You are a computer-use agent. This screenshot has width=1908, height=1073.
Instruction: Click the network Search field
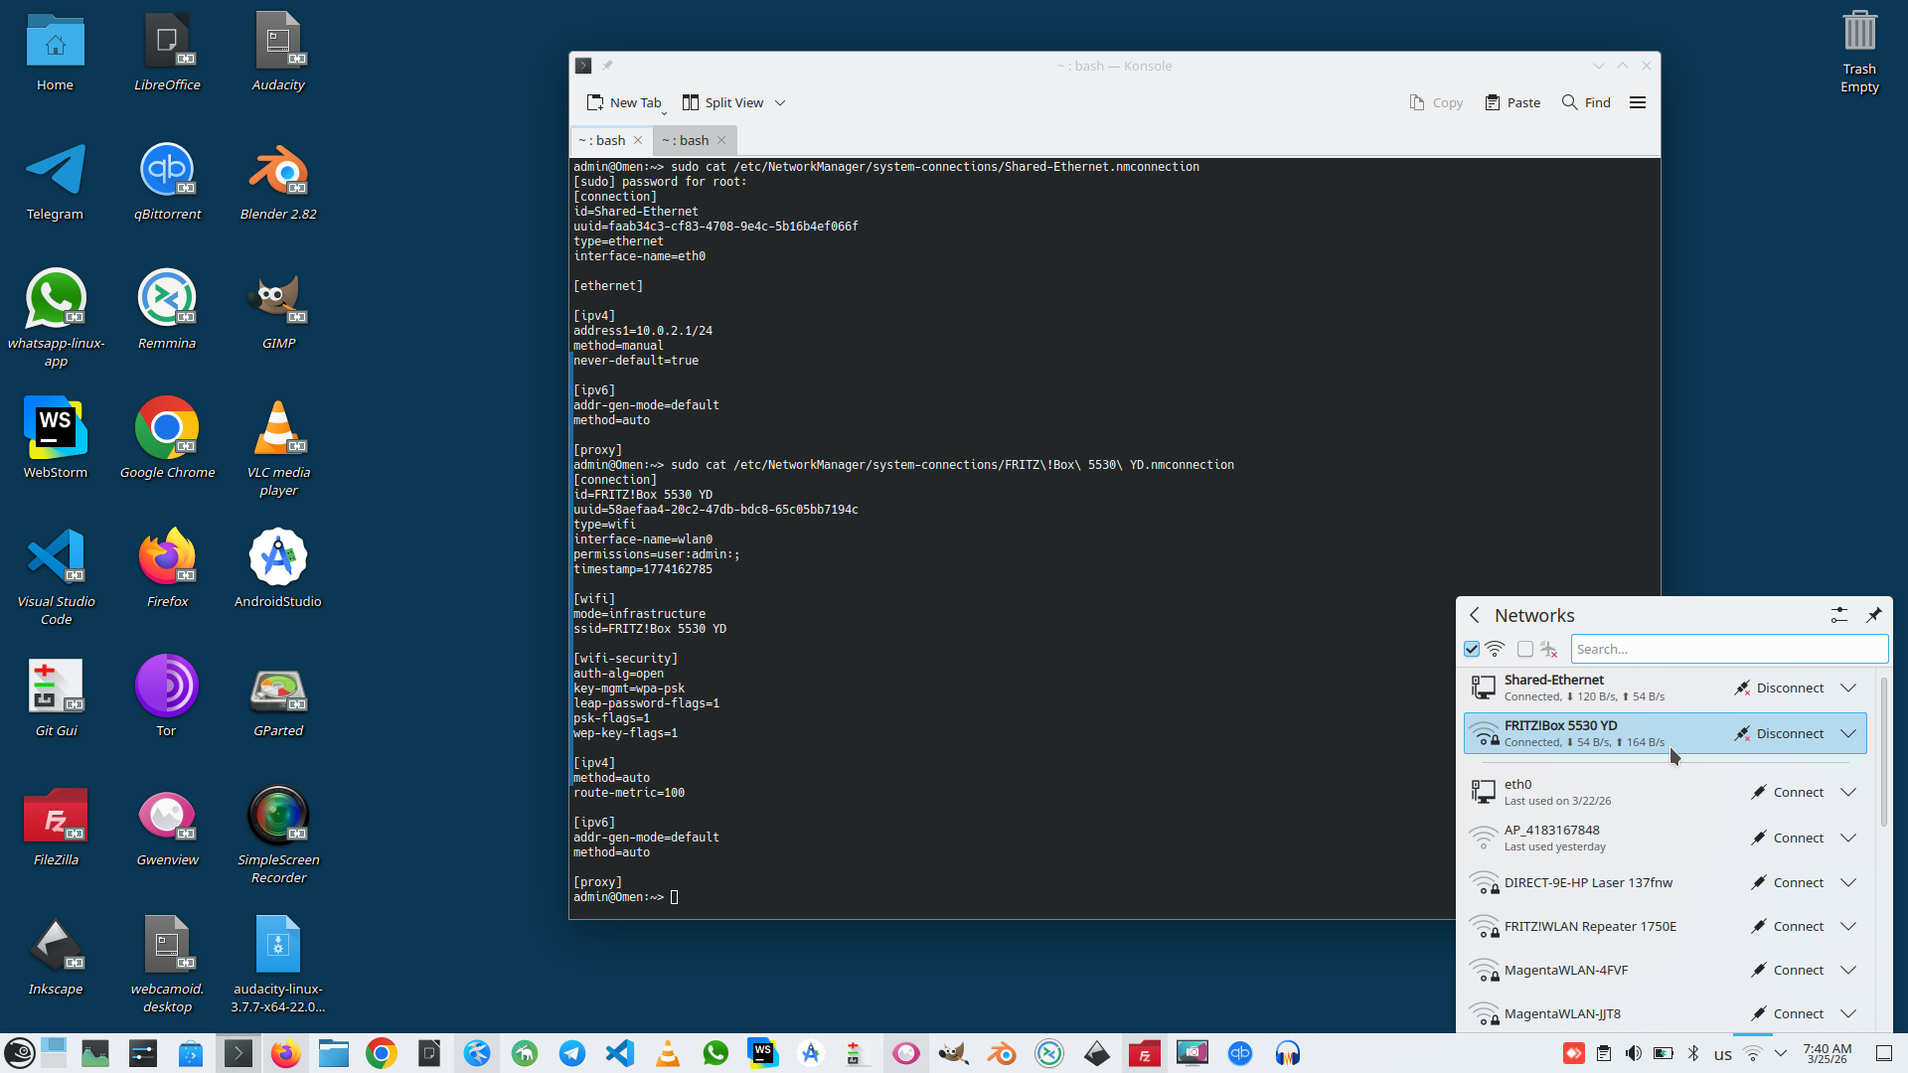tap(1729, 649)
